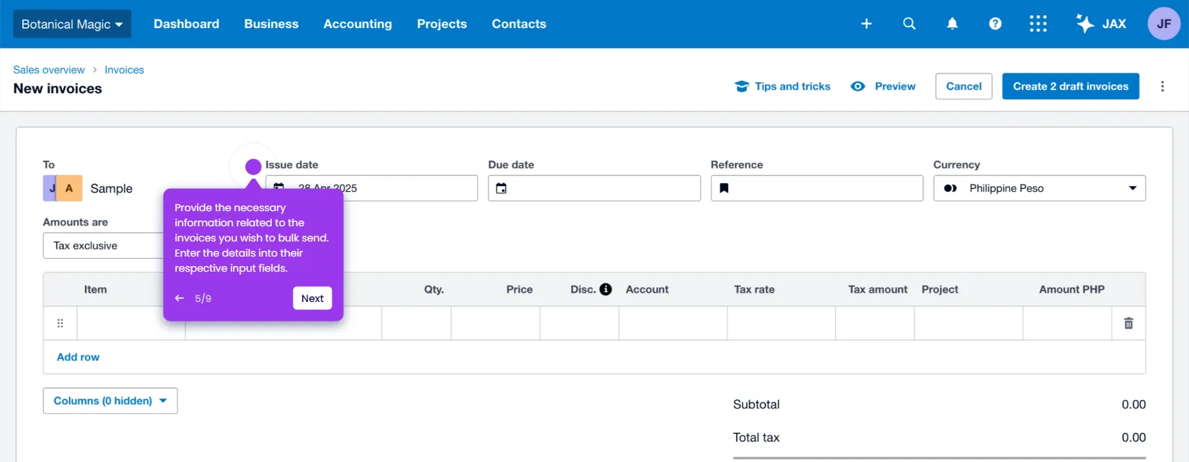Open the Accounting menu

tap(358, 24)
